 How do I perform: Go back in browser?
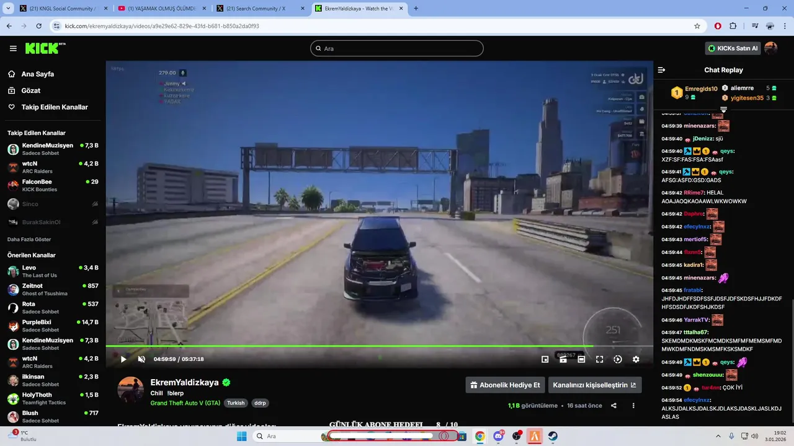(9, 26)
